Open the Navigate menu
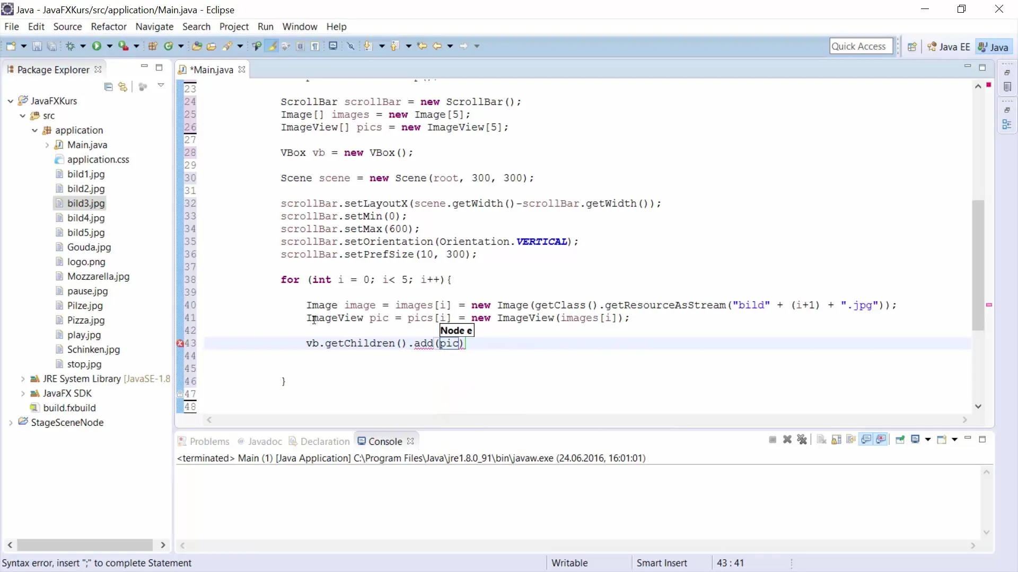Viewport: 1018px width, 572px height. coord(154,26)
